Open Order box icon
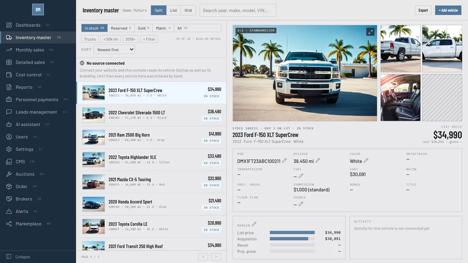 point(9,187)
